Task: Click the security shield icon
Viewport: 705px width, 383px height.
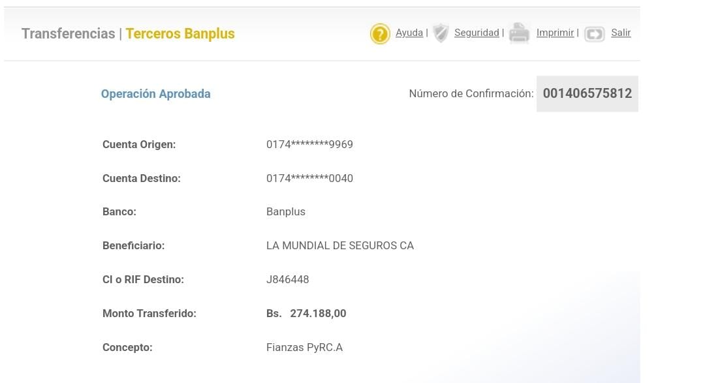Action: (x=441, y=33)
